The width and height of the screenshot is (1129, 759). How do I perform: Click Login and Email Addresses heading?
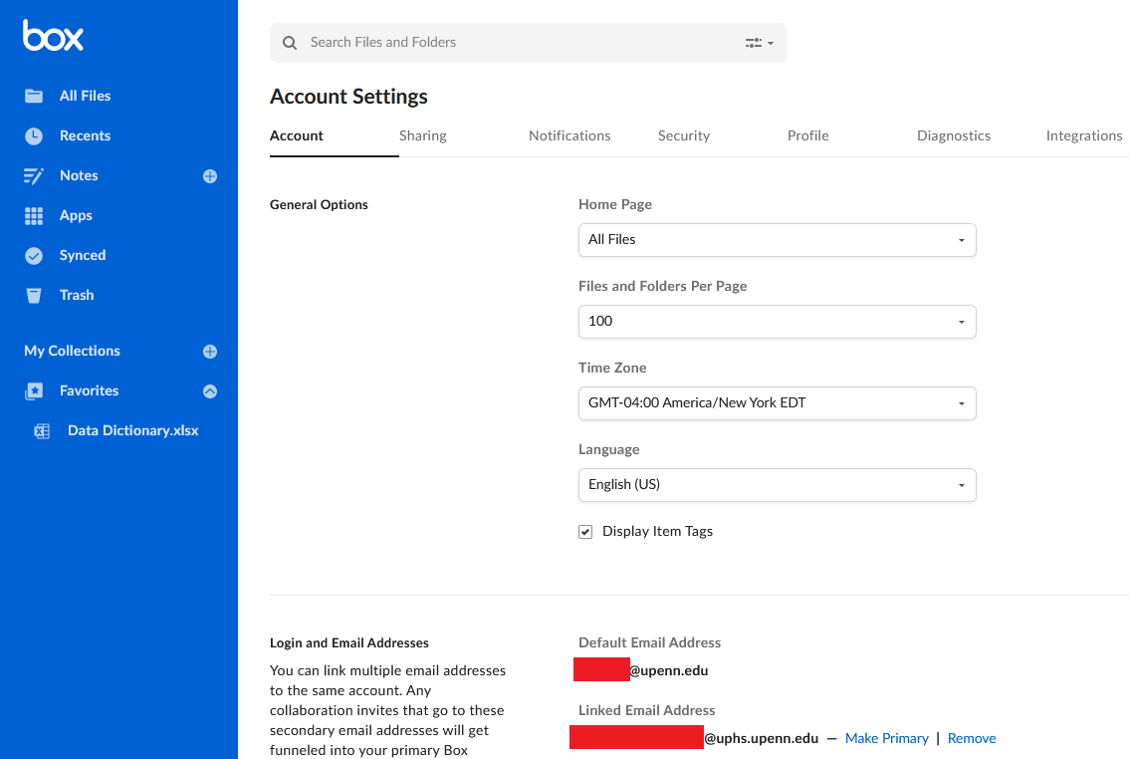[x=349, y=643]
